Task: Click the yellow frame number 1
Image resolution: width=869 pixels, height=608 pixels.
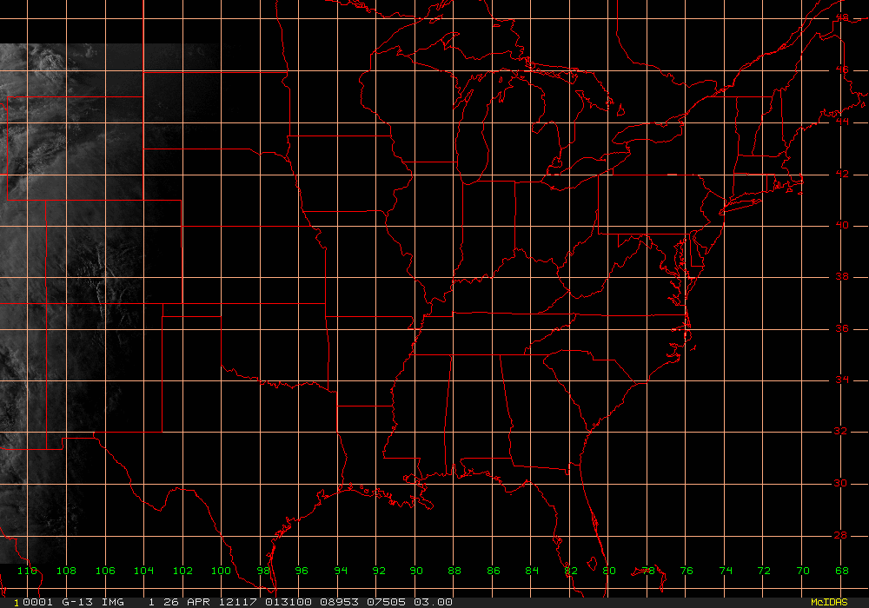Action: [x=17, y=603]
